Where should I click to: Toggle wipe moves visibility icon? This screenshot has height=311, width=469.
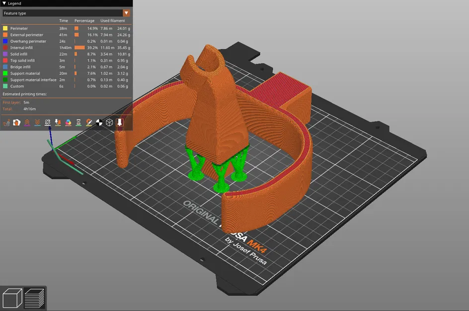(x=16, y=122)
